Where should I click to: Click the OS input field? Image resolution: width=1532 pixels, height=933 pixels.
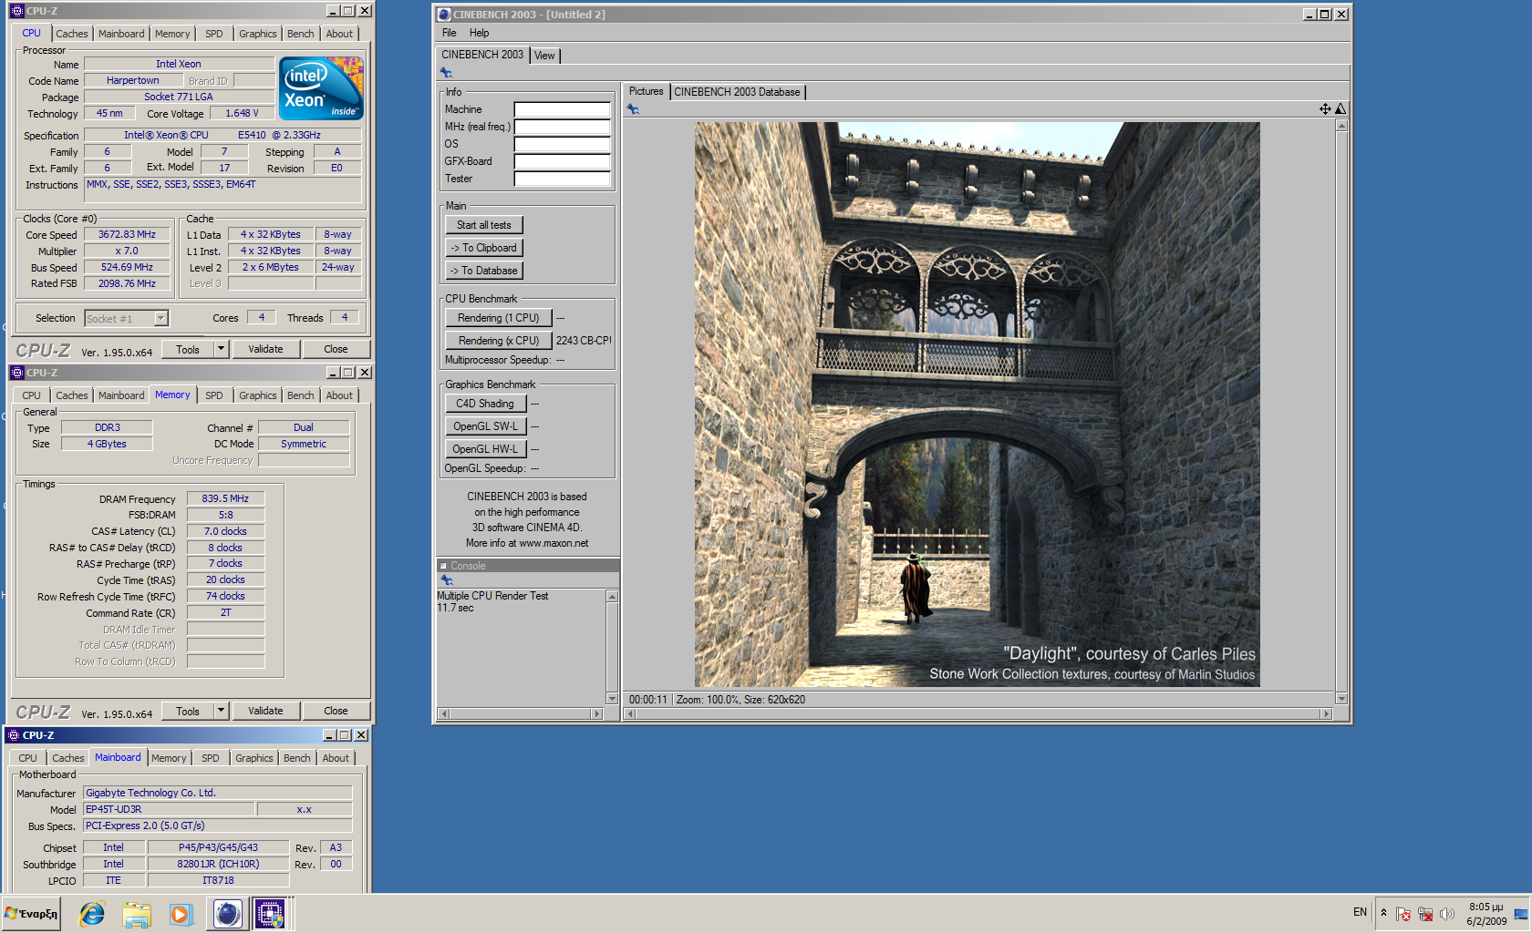[563, 144]
